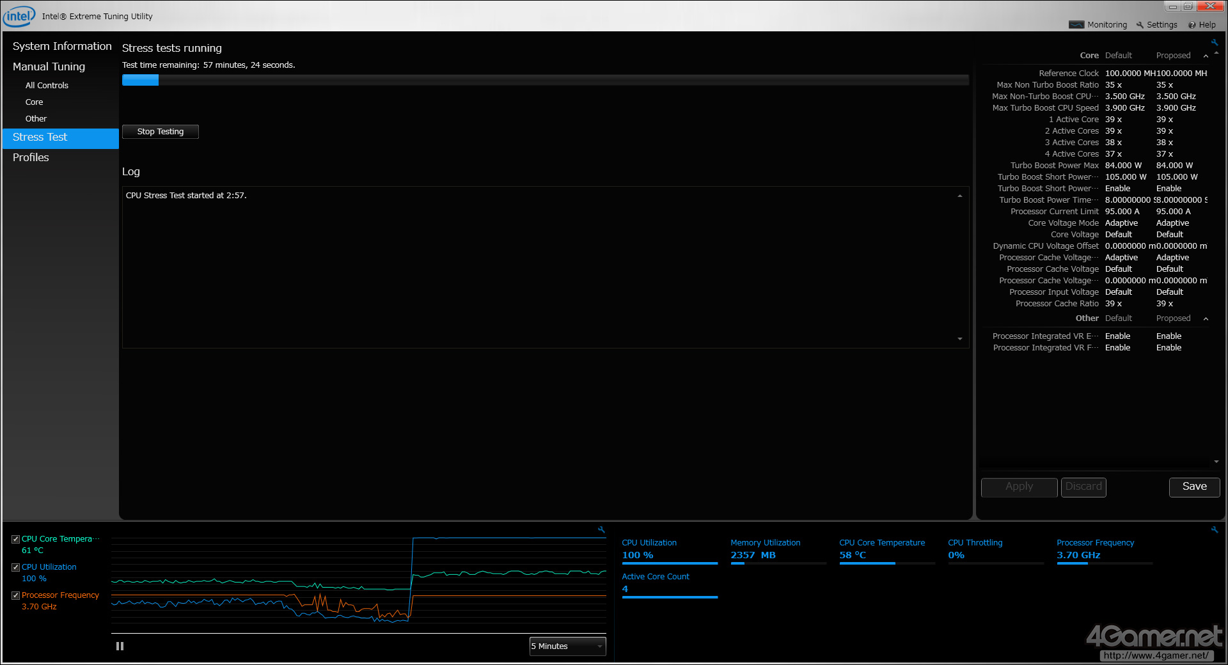Click wrench icon on monitoring graph

[x=601, y=529]
